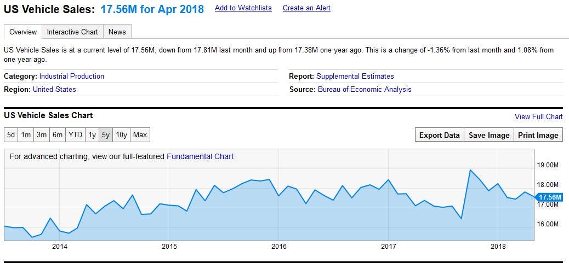
Task: Switch chart range to 10y
Action: (x=121, y=135)
